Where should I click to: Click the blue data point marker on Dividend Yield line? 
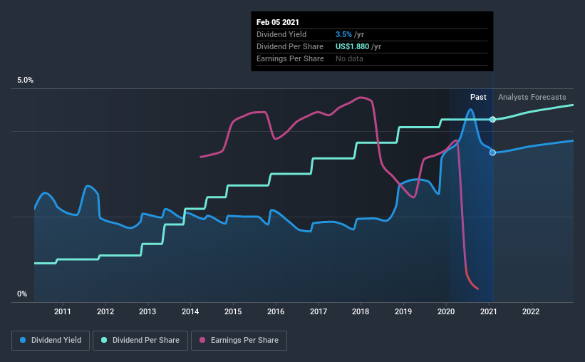493,152
